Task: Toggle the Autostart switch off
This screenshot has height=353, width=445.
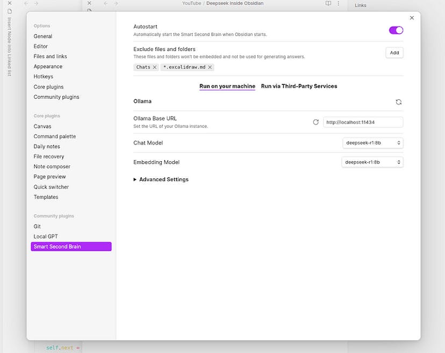Action: [x=396, y=30]
